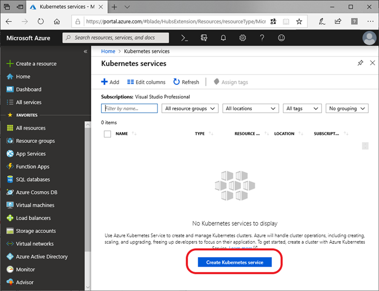Send feedback with smiley icon
379x291 pixels.
[x=281, y=38]
